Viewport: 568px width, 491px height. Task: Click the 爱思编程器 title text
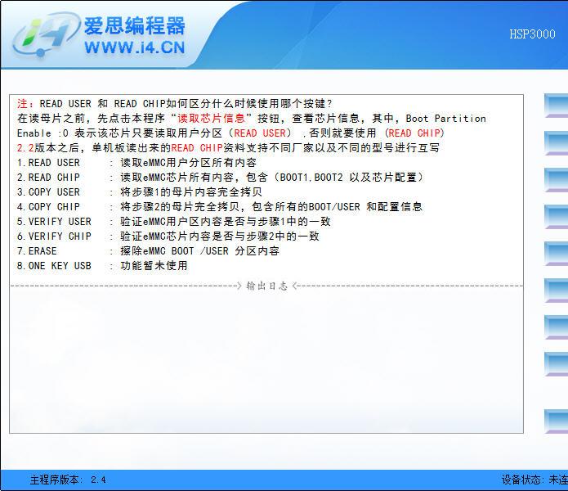click(x=135, y=25)
